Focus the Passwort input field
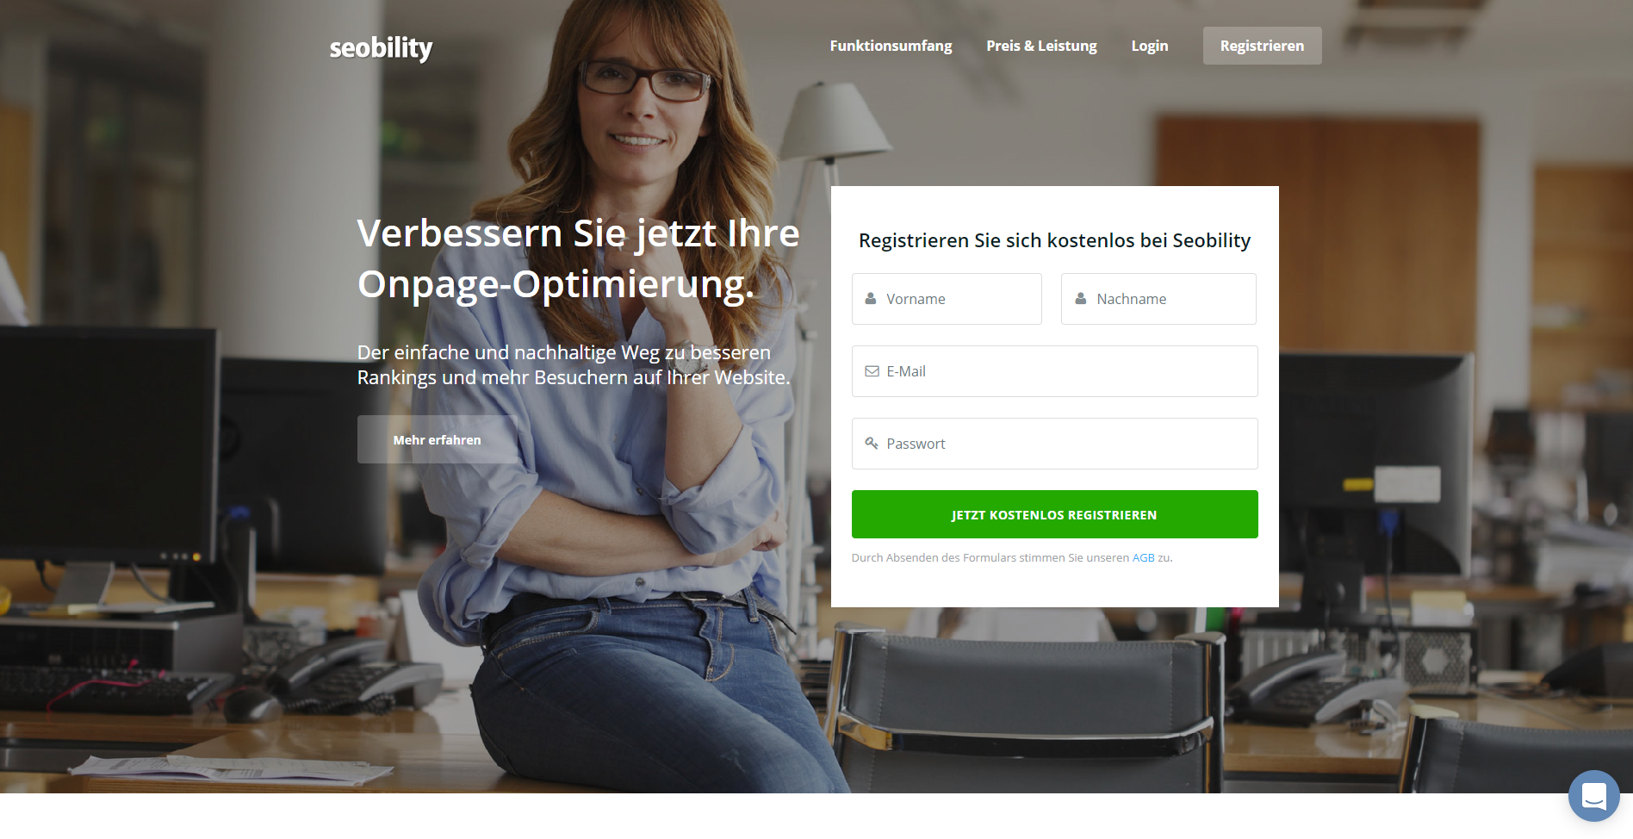This screenshot has width=1633, height=839. [1054, 444]
